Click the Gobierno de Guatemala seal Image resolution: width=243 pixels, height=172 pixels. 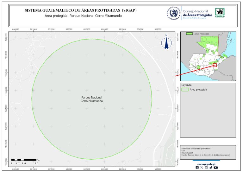[173, 13]
